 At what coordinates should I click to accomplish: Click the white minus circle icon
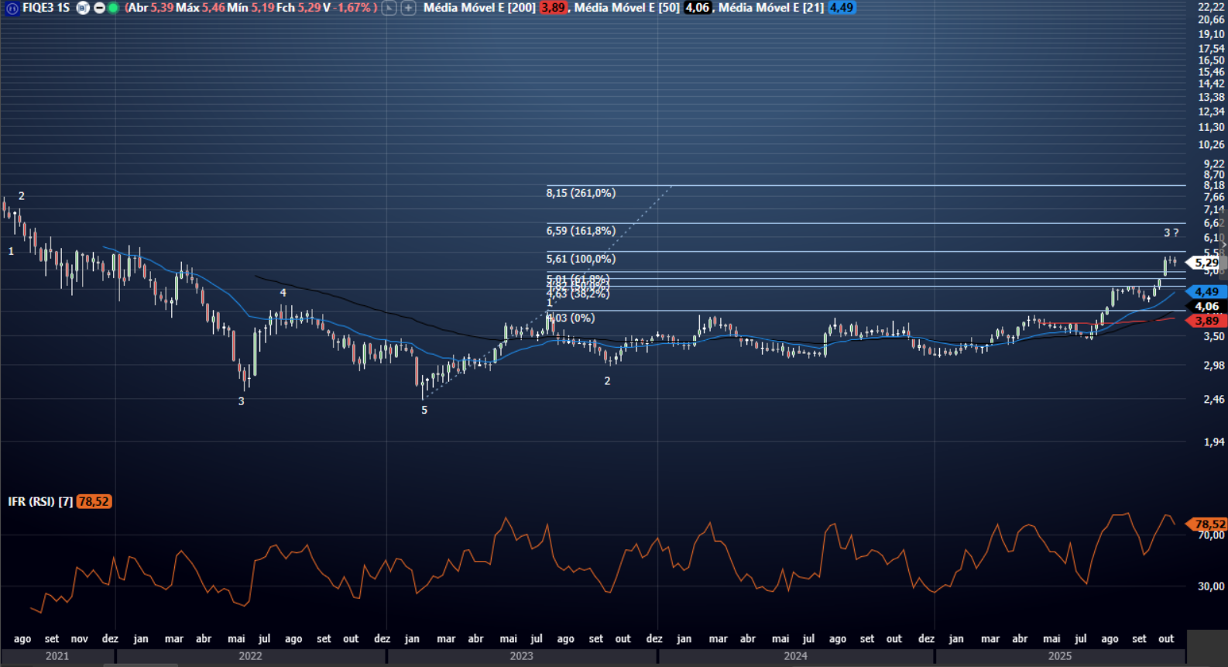99,8
